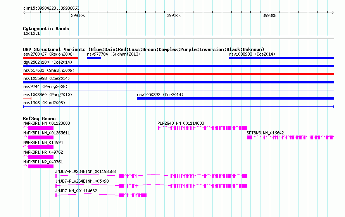Click the MAPKBP1|NM_001128608 text label

pyautogui.click(x=47, y=124)
